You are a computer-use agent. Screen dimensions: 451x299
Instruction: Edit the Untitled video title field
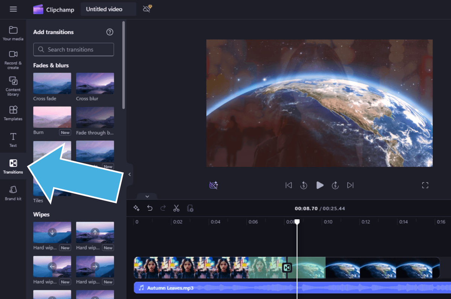pyautogui.click(x=108, y=9)
